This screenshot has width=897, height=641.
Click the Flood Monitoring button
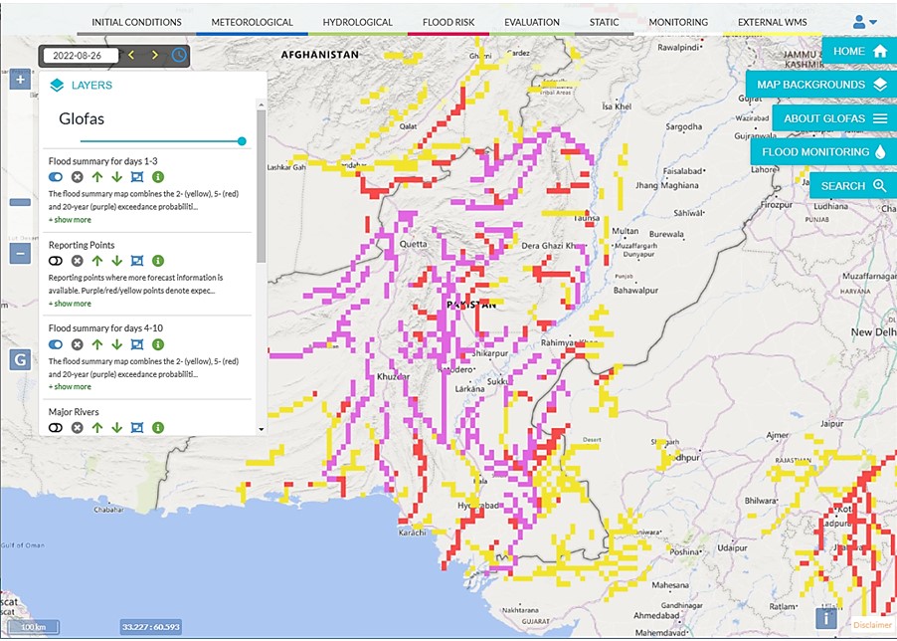[823, 152]
